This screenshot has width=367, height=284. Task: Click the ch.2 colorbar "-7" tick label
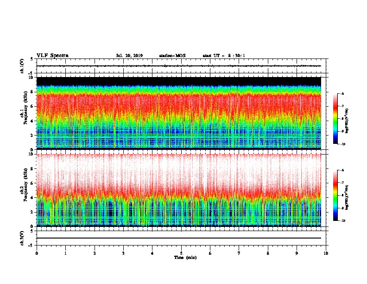click(342, 183)
